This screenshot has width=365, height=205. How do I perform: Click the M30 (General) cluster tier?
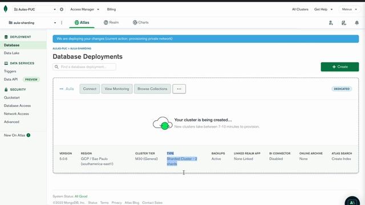pyautogui.click(x=147, y=159)
